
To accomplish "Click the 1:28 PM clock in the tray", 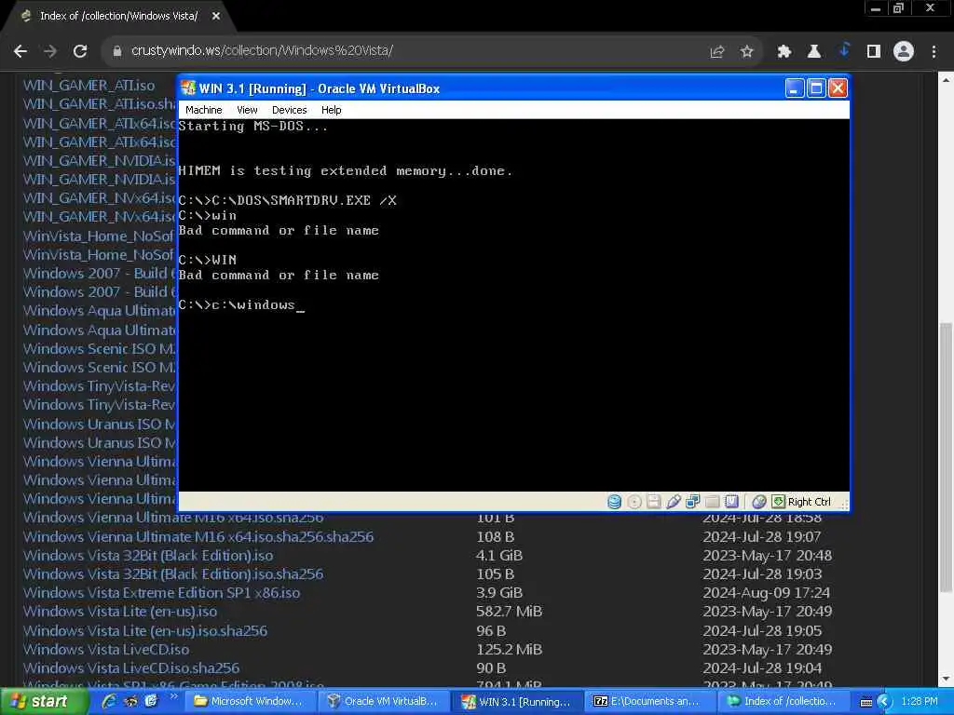I will pos(920,702).
